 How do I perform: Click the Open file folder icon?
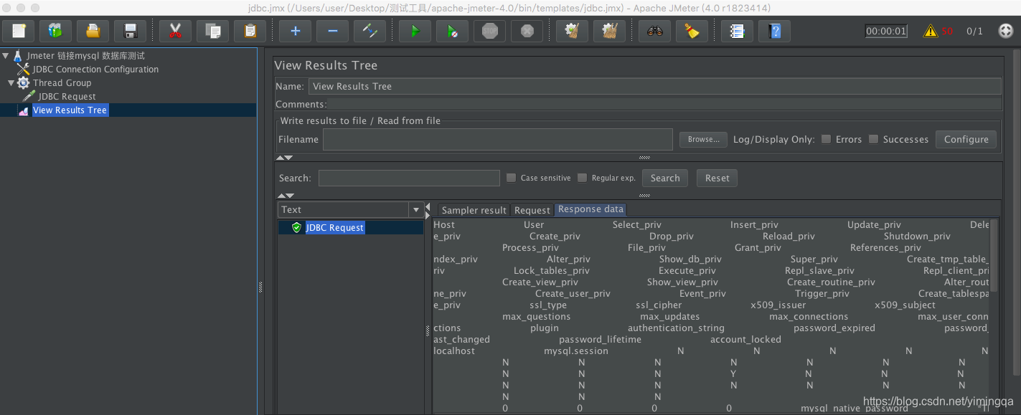(x=93, y=31)
